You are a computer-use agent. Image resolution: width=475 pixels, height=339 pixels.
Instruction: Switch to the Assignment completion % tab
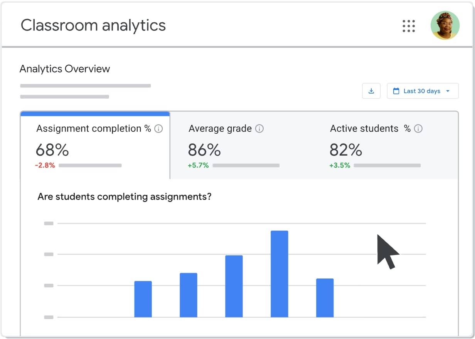tap(95, 146)
